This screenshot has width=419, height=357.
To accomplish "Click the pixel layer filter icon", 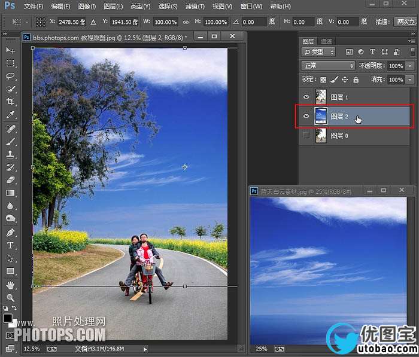I will coord(349,52).
